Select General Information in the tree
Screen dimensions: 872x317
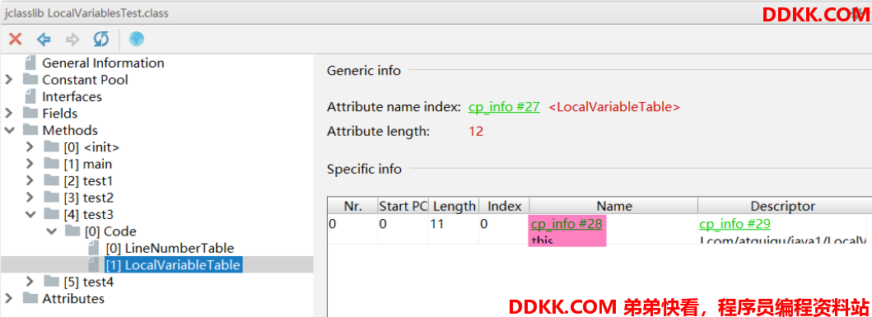[x=103, y=63]
